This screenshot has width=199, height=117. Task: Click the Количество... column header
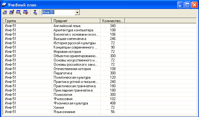(113, 21)
